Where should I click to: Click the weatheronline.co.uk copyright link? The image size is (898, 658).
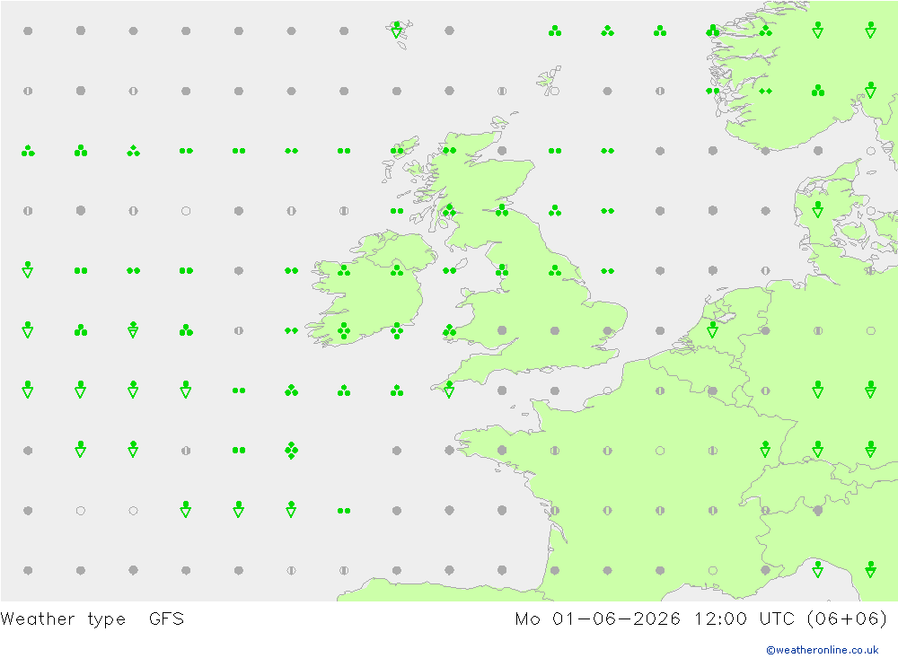(x=822, y=650)
